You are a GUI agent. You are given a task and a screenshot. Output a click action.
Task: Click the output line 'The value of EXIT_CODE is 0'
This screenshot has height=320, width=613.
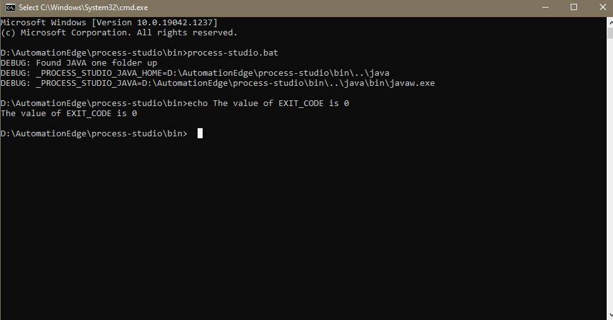[x=69, y=114]
